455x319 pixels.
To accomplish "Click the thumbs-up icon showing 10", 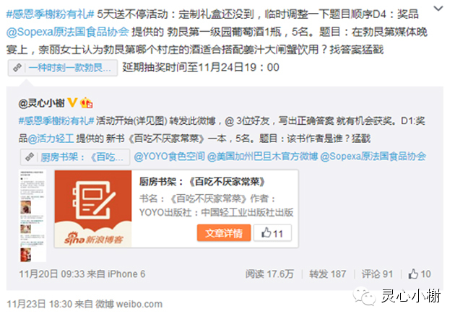I will click(x=413, y=274).
